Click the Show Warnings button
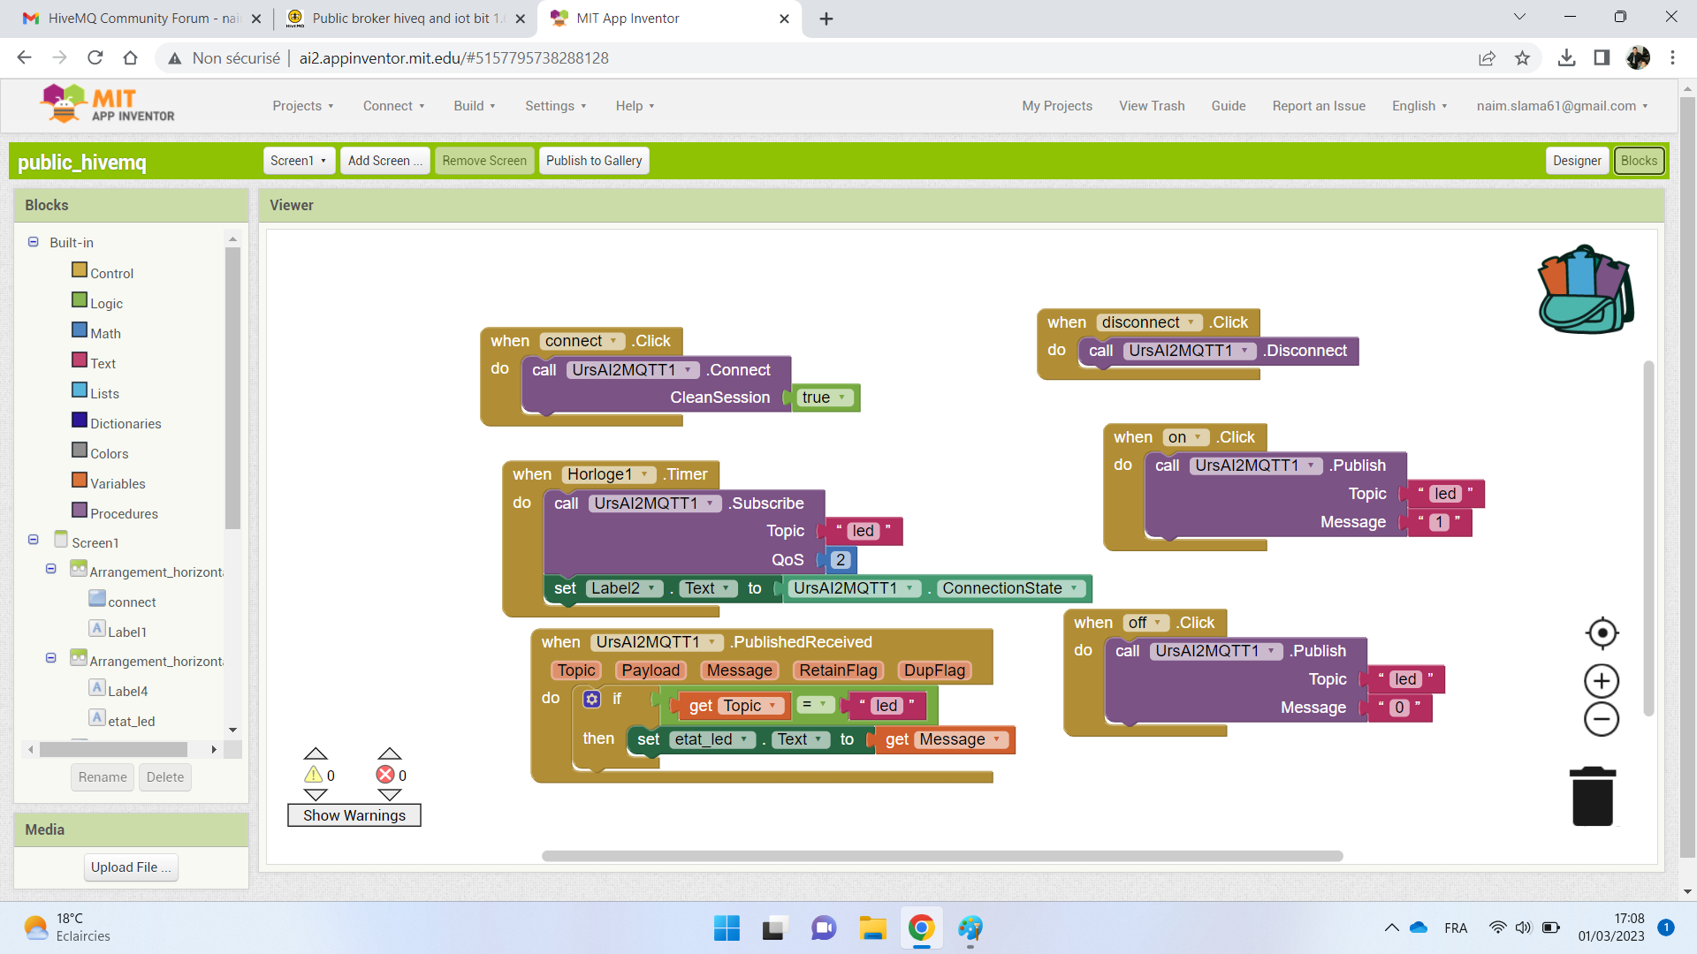This screenshot has height=954, width=1697. click(x=354, y=815)
